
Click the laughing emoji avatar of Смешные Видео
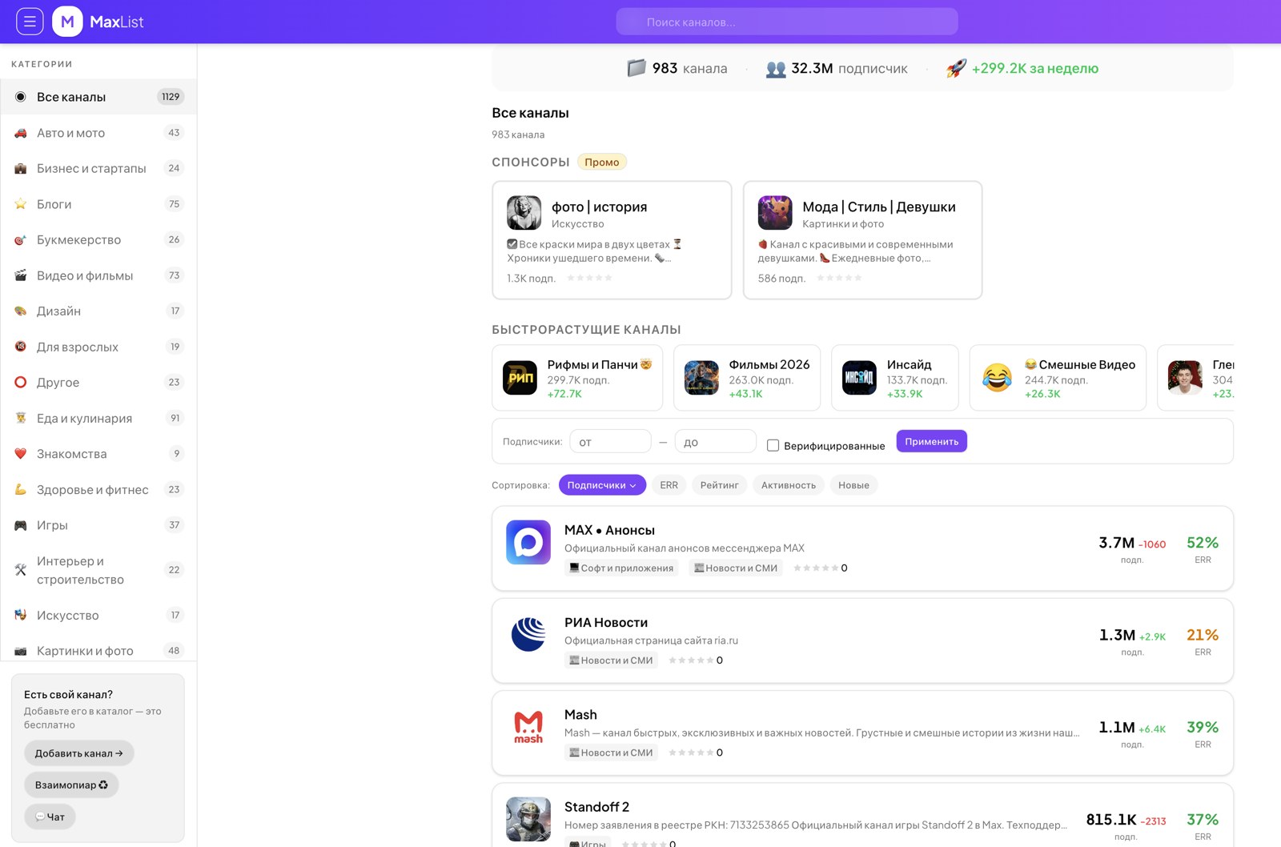click(x=997, y=378)
